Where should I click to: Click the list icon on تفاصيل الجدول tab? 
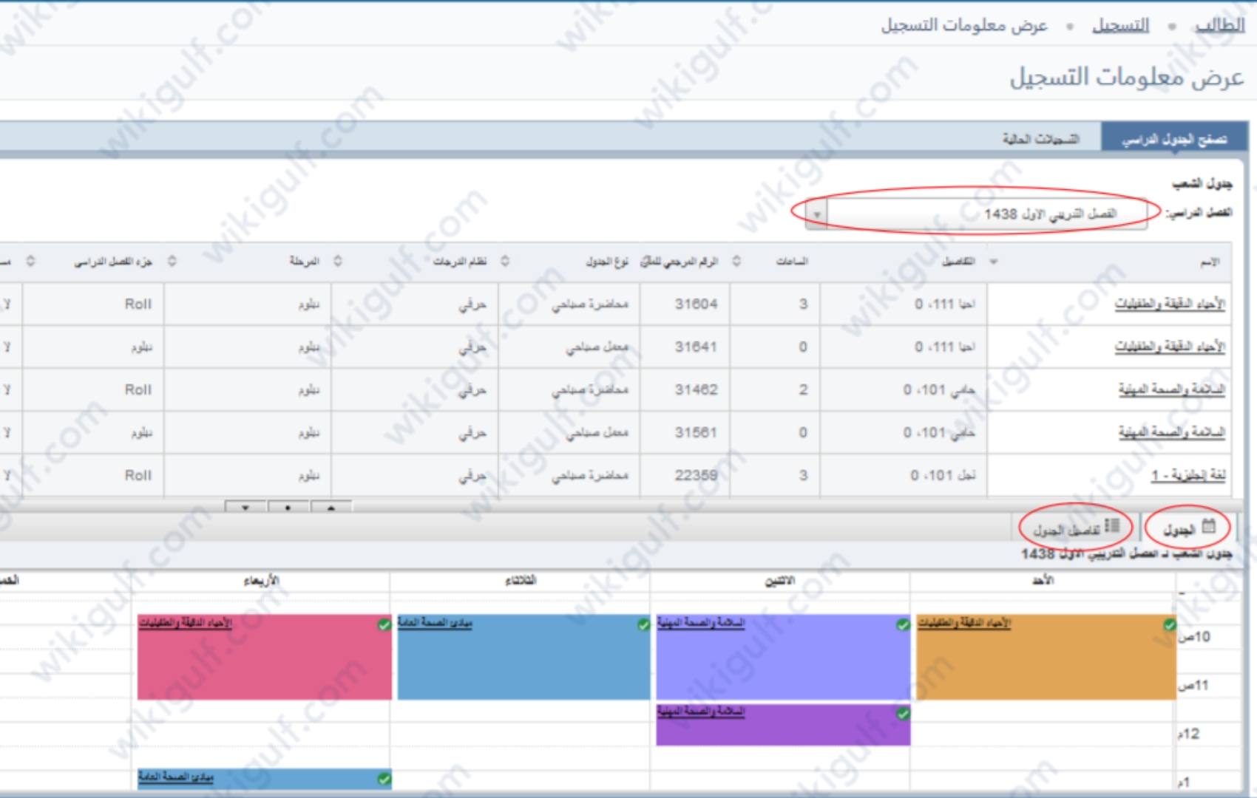pyautogui.click(x=1113, y=526)
